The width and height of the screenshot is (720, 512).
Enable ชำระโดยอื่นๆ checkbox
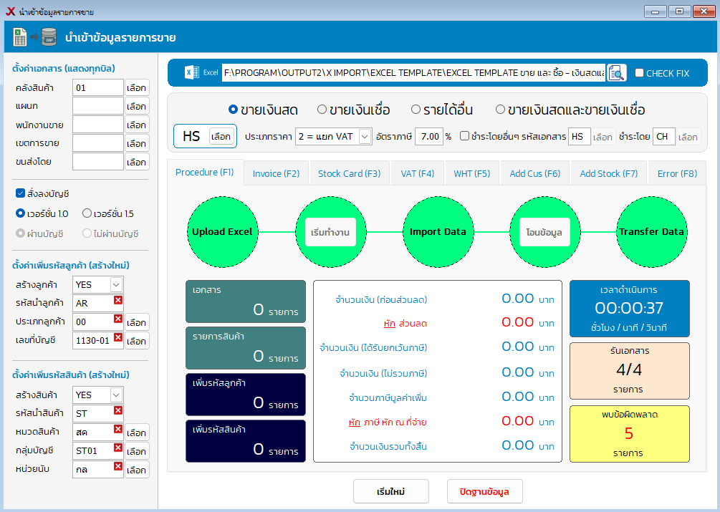(465, 136)
